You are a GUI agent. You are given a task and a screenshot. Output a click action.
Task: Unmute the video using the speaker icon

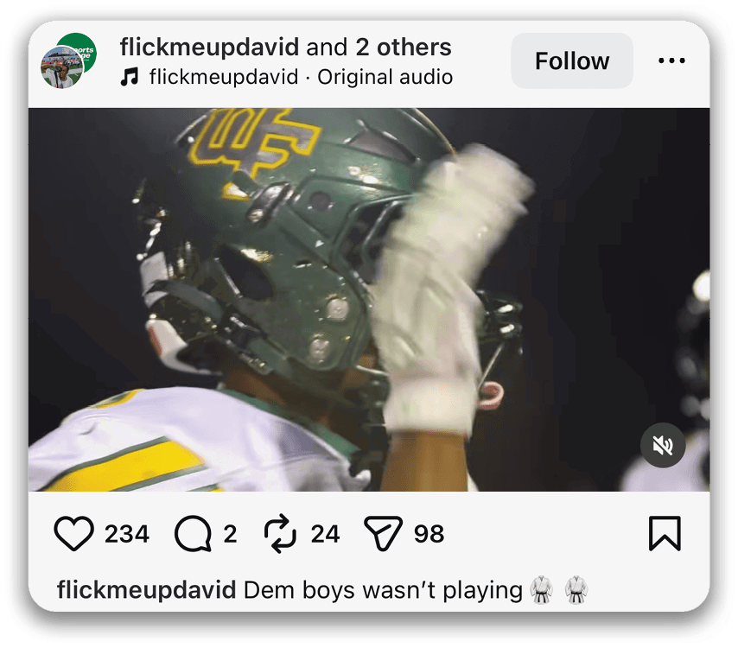tap(663, 446)
